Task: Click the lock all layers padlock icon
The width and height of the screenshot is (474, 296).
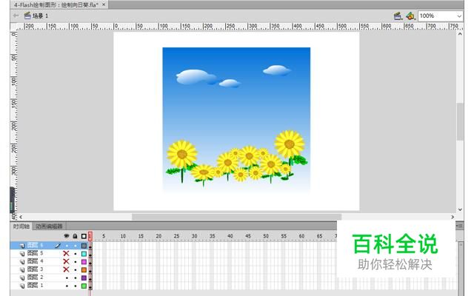Action: [75, 236]
